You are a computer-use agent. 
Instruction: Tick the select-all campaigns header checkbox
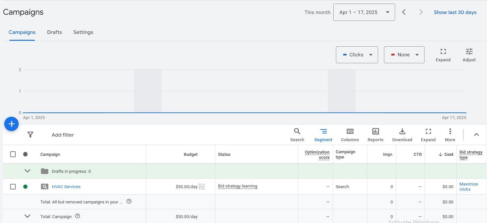click(13, 154)
